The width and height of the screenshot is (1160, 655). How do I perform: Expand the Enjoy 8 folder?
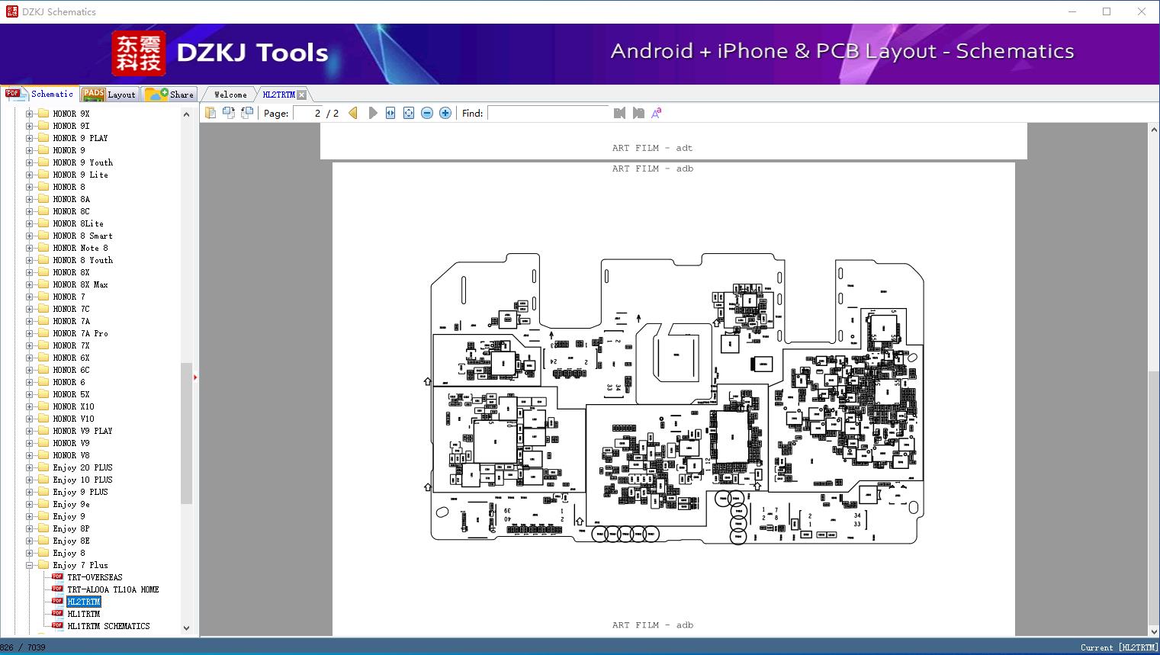[30, 553]
